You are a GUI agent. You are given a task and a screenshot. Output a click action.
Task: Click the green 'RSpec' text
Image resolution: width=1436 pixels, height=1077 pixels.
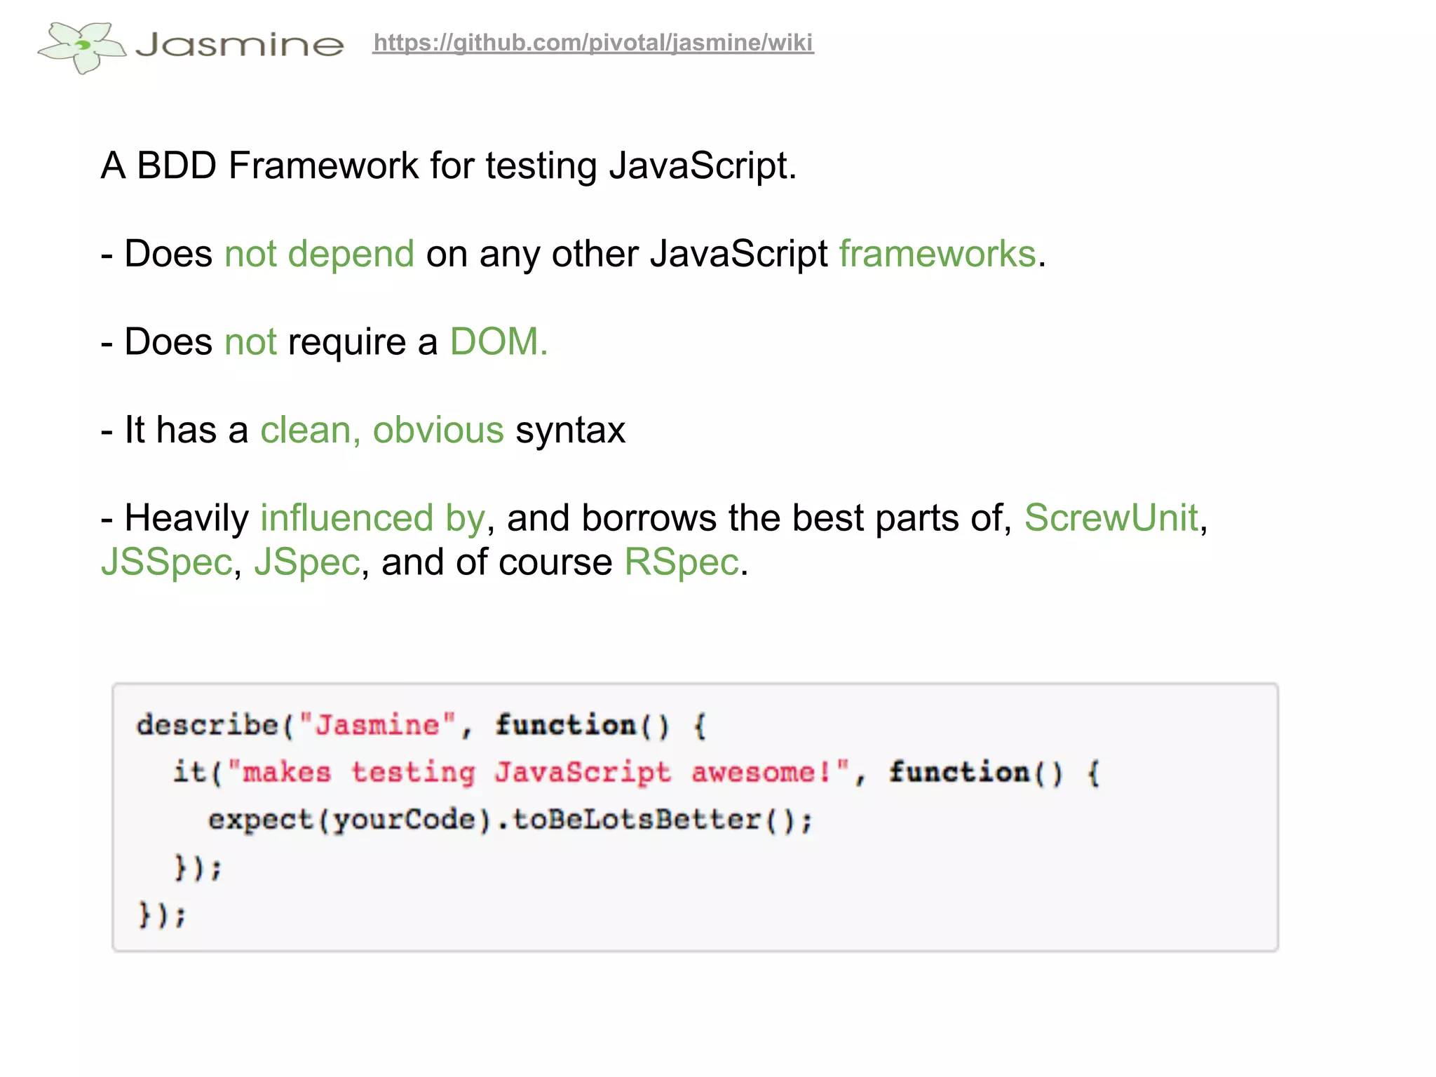click(682, 562)
